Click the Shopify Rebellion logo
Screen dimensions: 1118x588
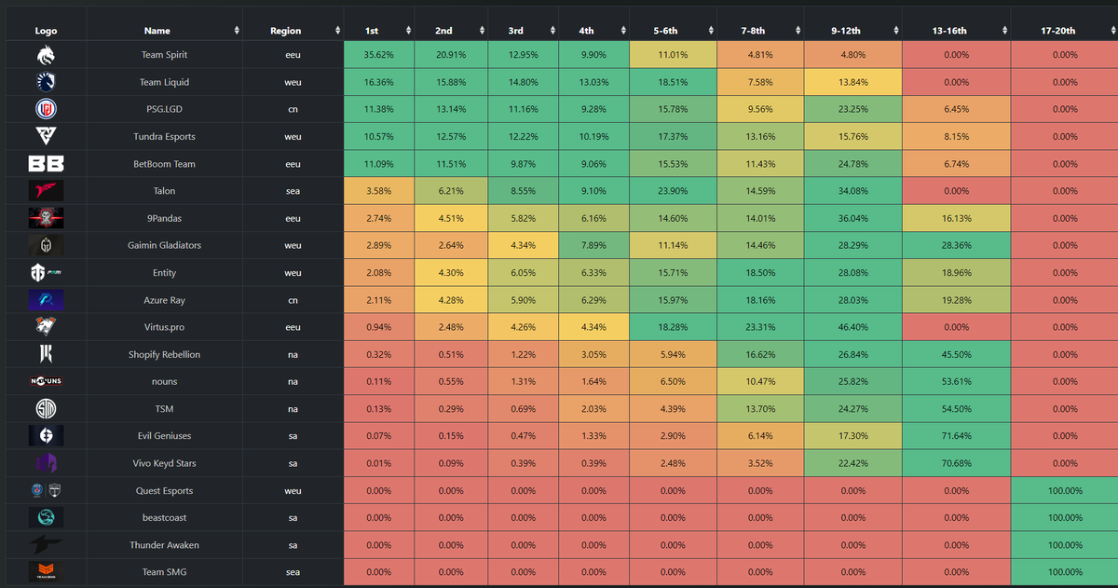pyautogui.click(x=46, y=354)
